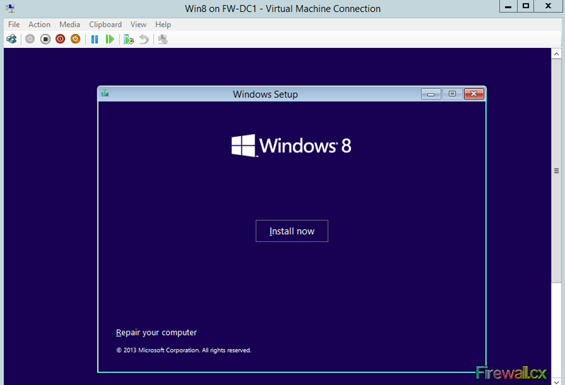This screenshot has width=565, height=385.
Task: Click the Install now button
Action: [292, 231]
